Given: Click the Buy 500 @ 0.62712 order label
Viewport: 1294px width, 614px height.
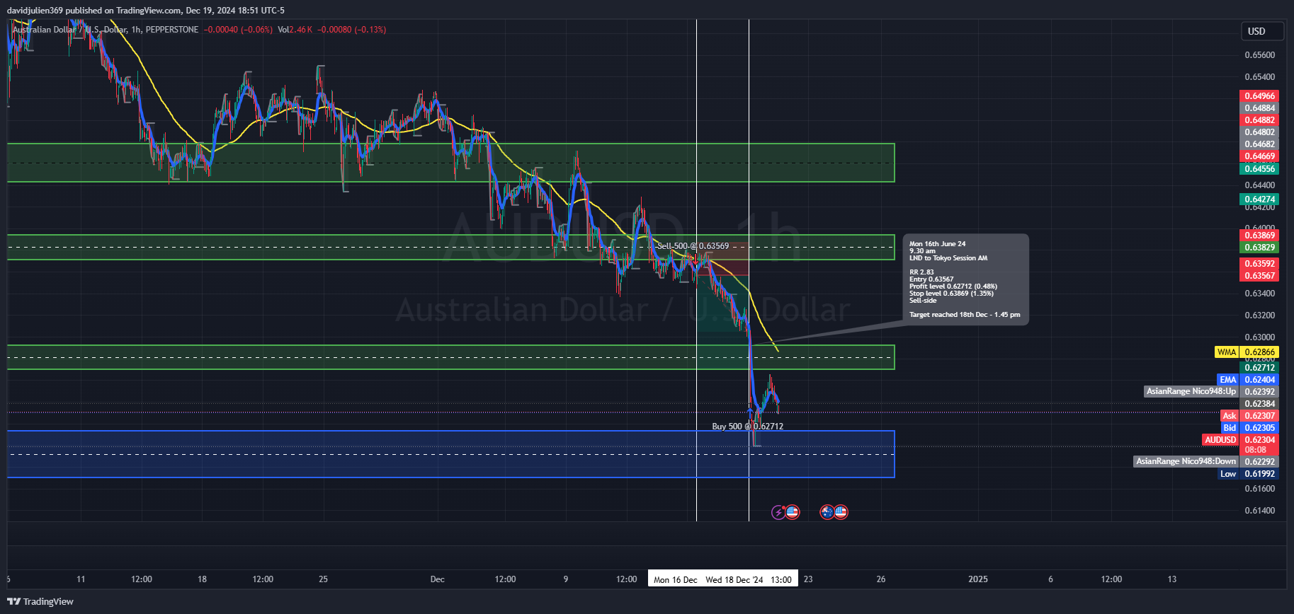Looking at the screenshot, I should [747, 427].
